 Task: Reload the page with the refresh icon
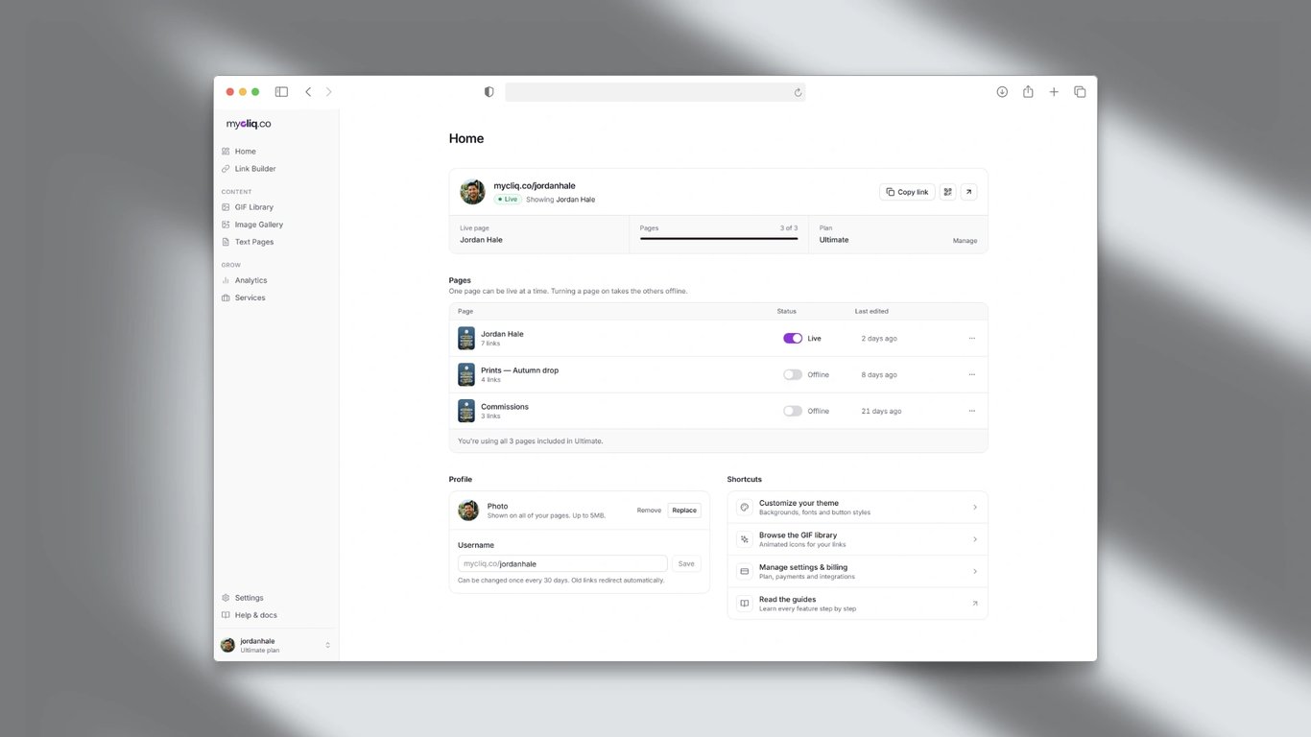(x=798, y=92)
